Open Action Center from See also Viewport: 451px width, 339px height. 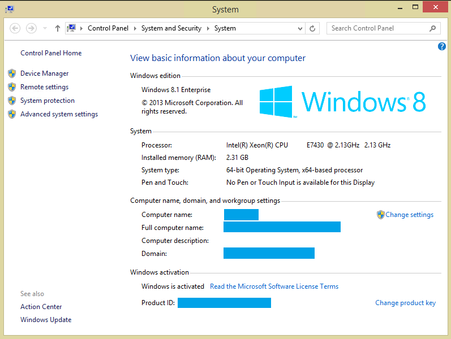click(x=41, y=307)
